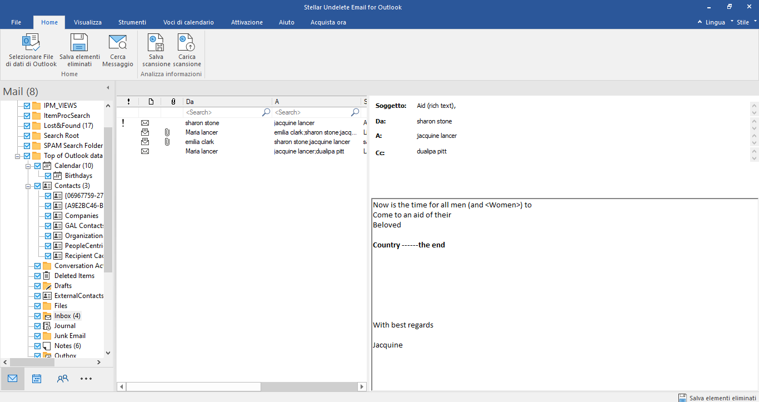Switch to Calendar view icon in bottom bar
Screen dimensions: 759x402
coord(37,379)
